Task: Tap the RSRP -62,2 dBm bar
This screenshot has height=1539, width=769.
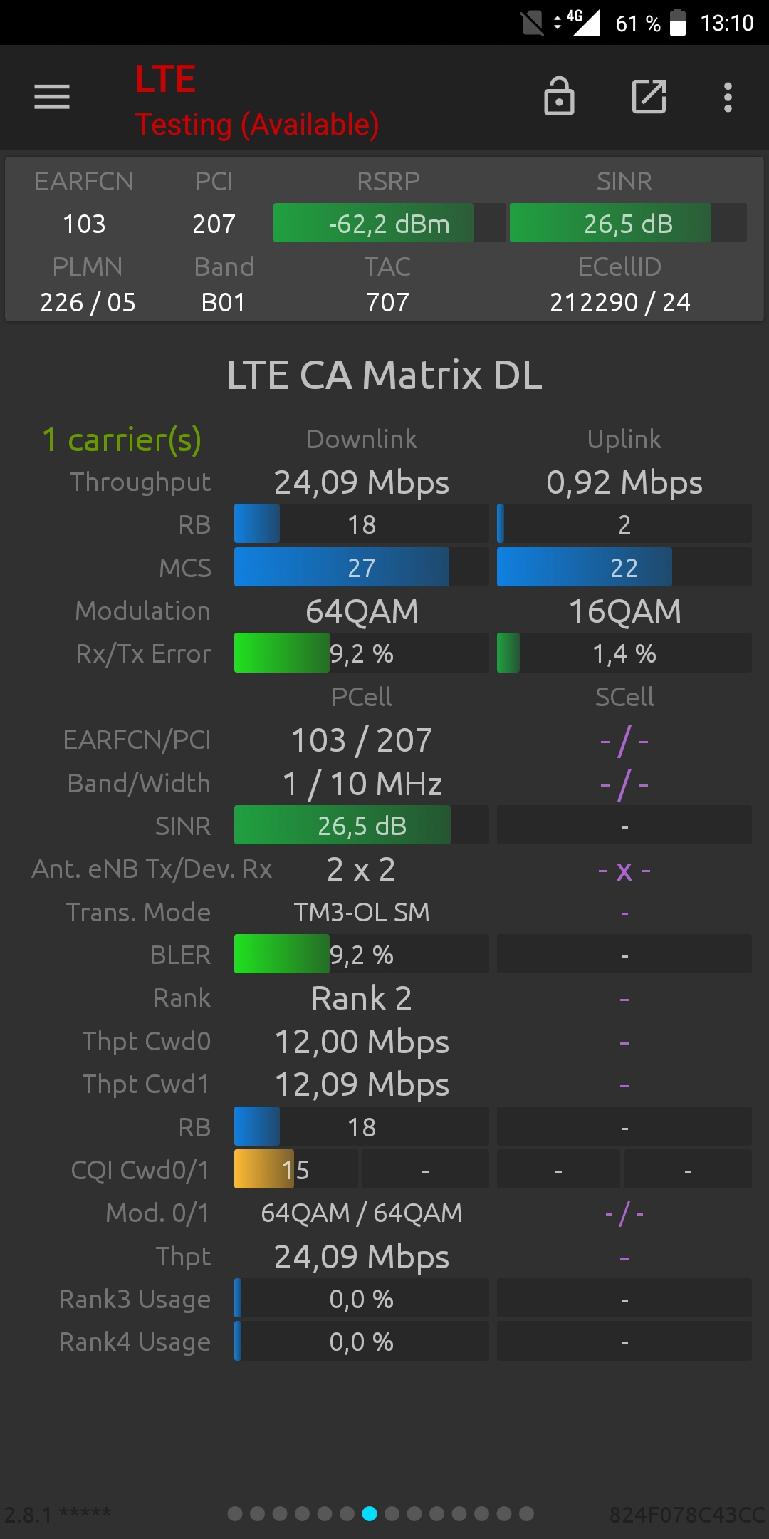Action: [389, 224]
